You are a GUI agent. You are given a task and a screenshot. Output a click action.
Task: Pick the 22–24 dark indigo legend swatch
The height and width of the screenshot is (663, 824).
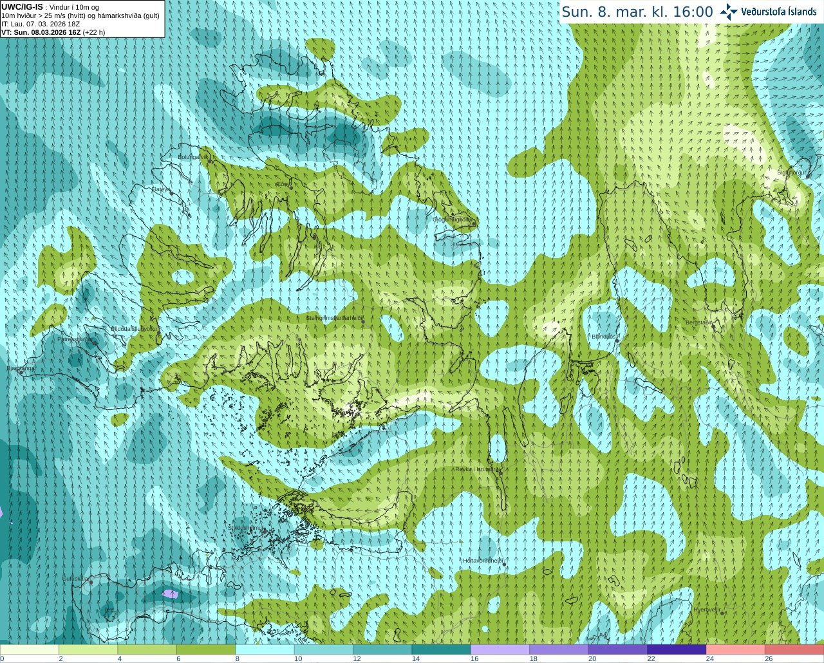click(677, 649)
